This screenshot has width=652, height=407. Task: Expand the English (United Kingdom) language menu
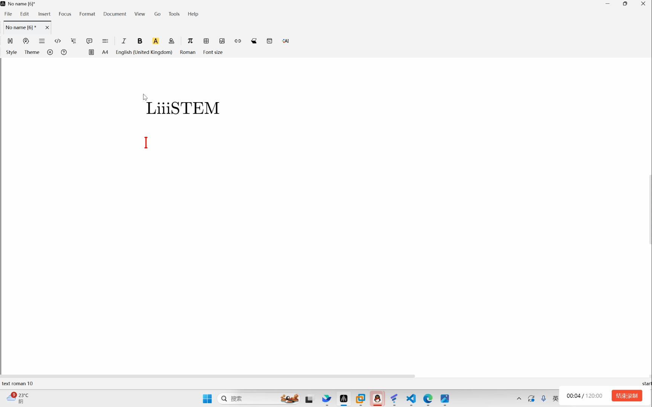tap(144, 52)
